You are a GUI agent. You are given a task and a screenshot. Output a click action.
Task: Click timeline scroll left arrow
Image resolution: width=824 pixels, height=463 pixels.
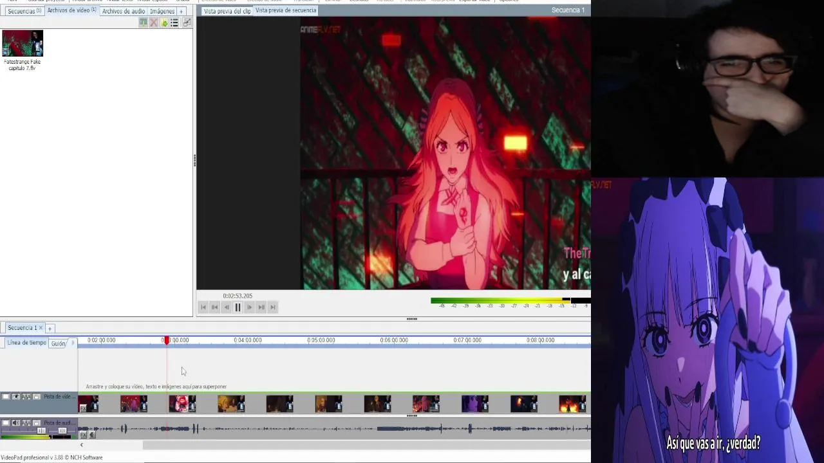pyautogui.click(x=81, y=445)
